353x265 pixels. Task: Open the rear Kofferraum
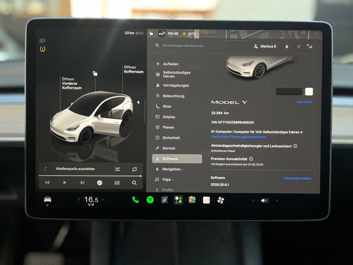(x=133, y=69)
